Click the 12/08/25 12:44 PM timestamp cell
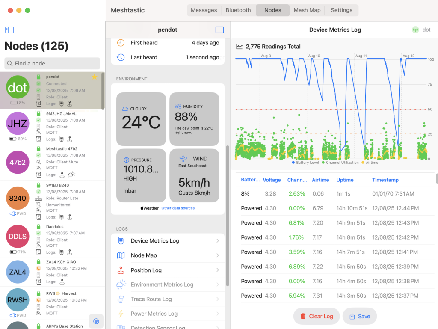The height and width of the screenshot is (329, 438). pos(395,208)
